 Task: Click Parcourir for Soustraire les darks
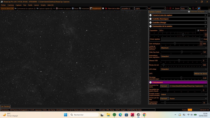pyautogui.click(x=164, y=86)
